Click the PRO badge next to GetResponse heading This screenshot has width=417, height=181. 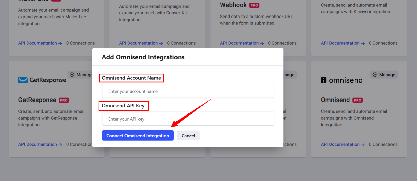click(64, 100)
